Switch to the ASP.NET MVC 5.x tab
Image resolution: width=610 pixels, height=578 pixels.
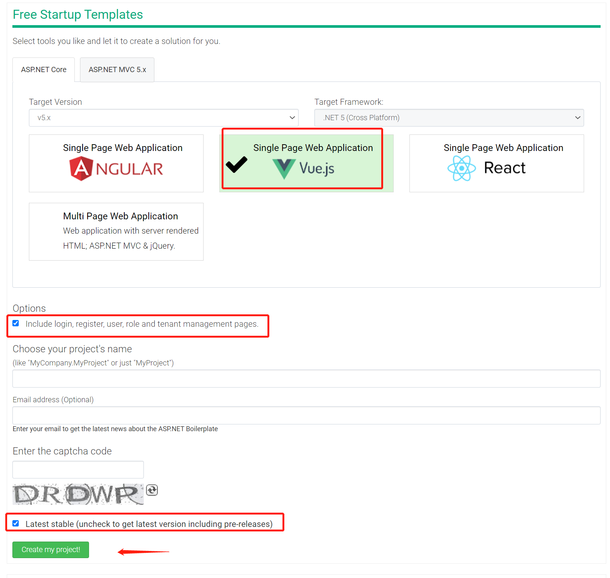[x=117, y=69]
